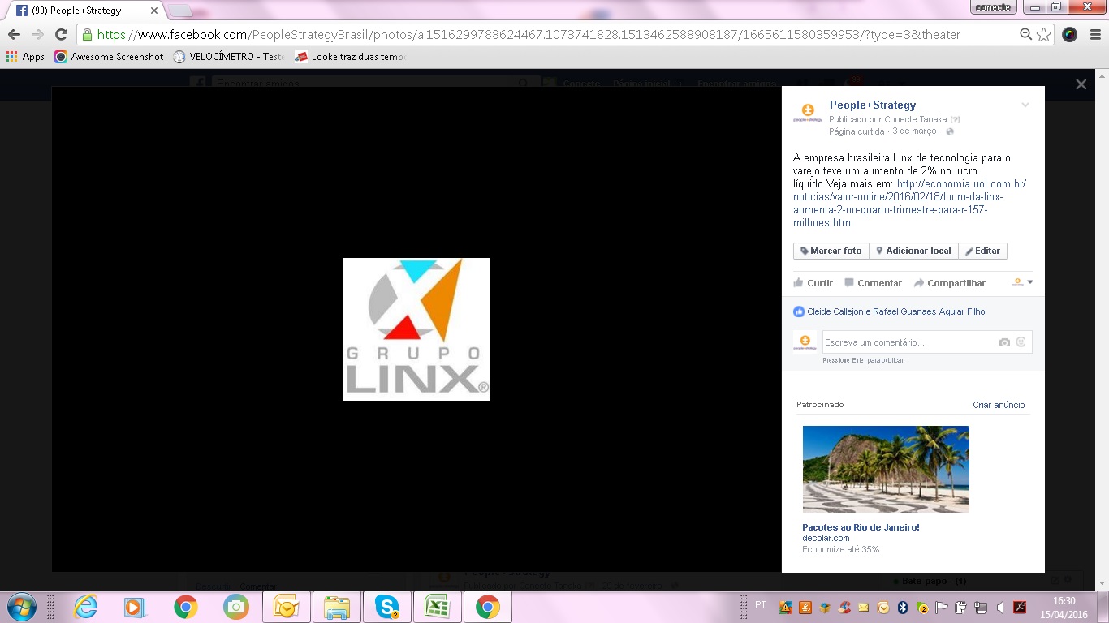The width and height of the screenshot is (1109, 623).
Task: Open Excel in taskbar
Action: click(x=438, y=607)
